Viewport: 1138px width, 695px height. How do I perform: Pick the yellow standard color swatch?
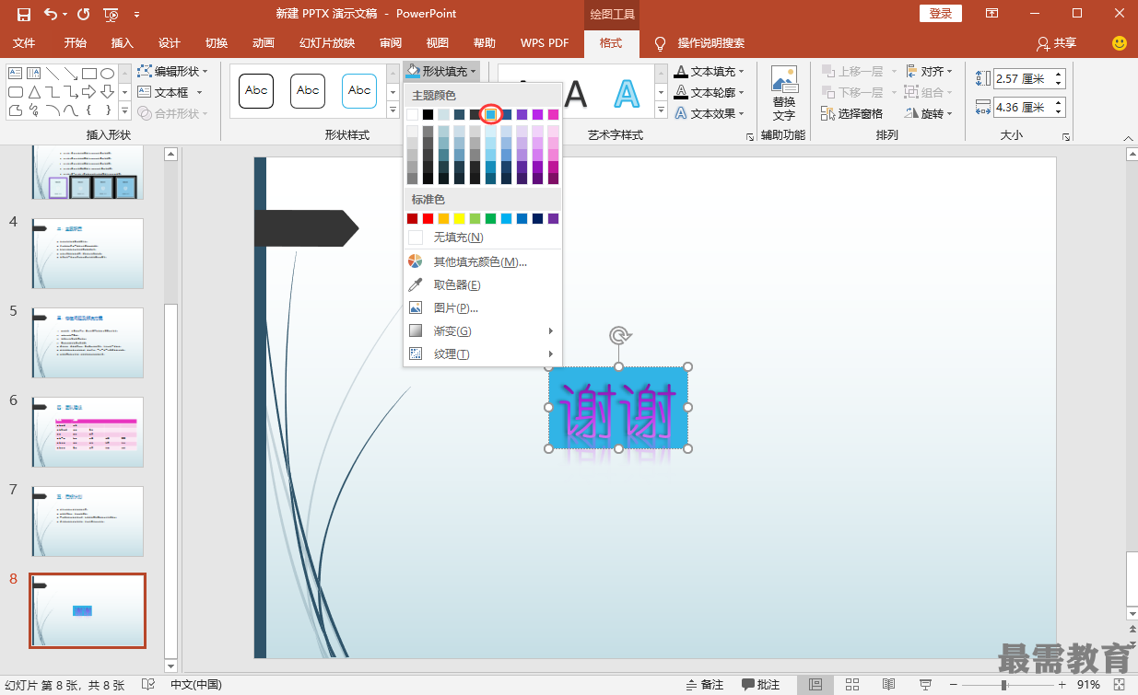(x=459, y=218)
